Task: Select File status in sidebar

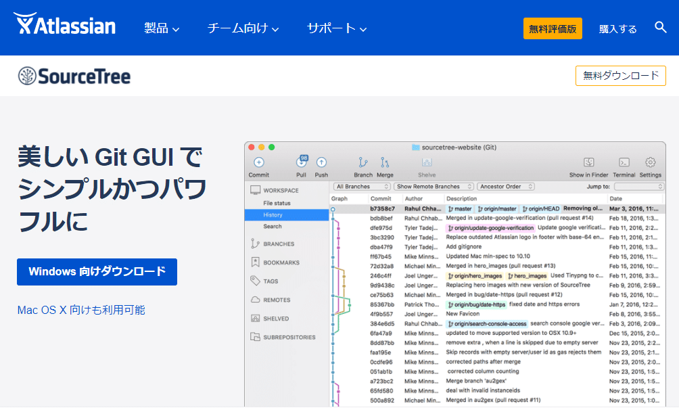Action: coord(277,203)
